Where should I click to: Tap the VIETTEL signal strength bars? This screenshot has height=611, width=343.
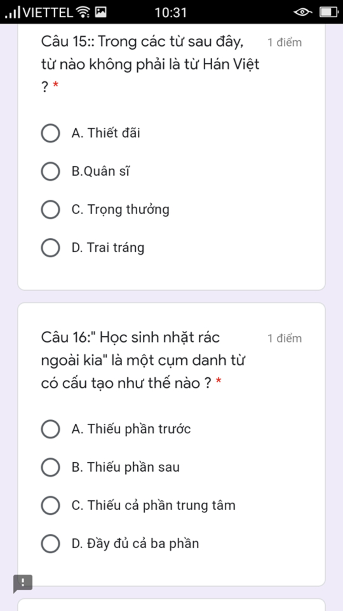pyautogui.click(x=12, y=12)
